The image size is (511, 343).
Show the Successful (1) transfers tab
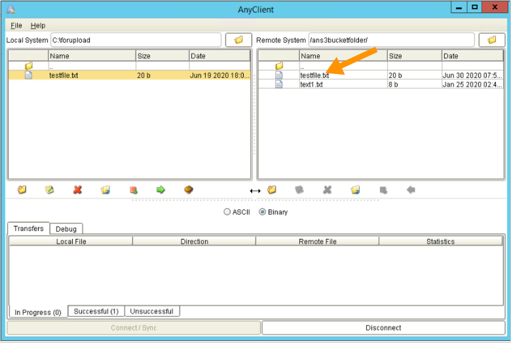coord(96,312)
